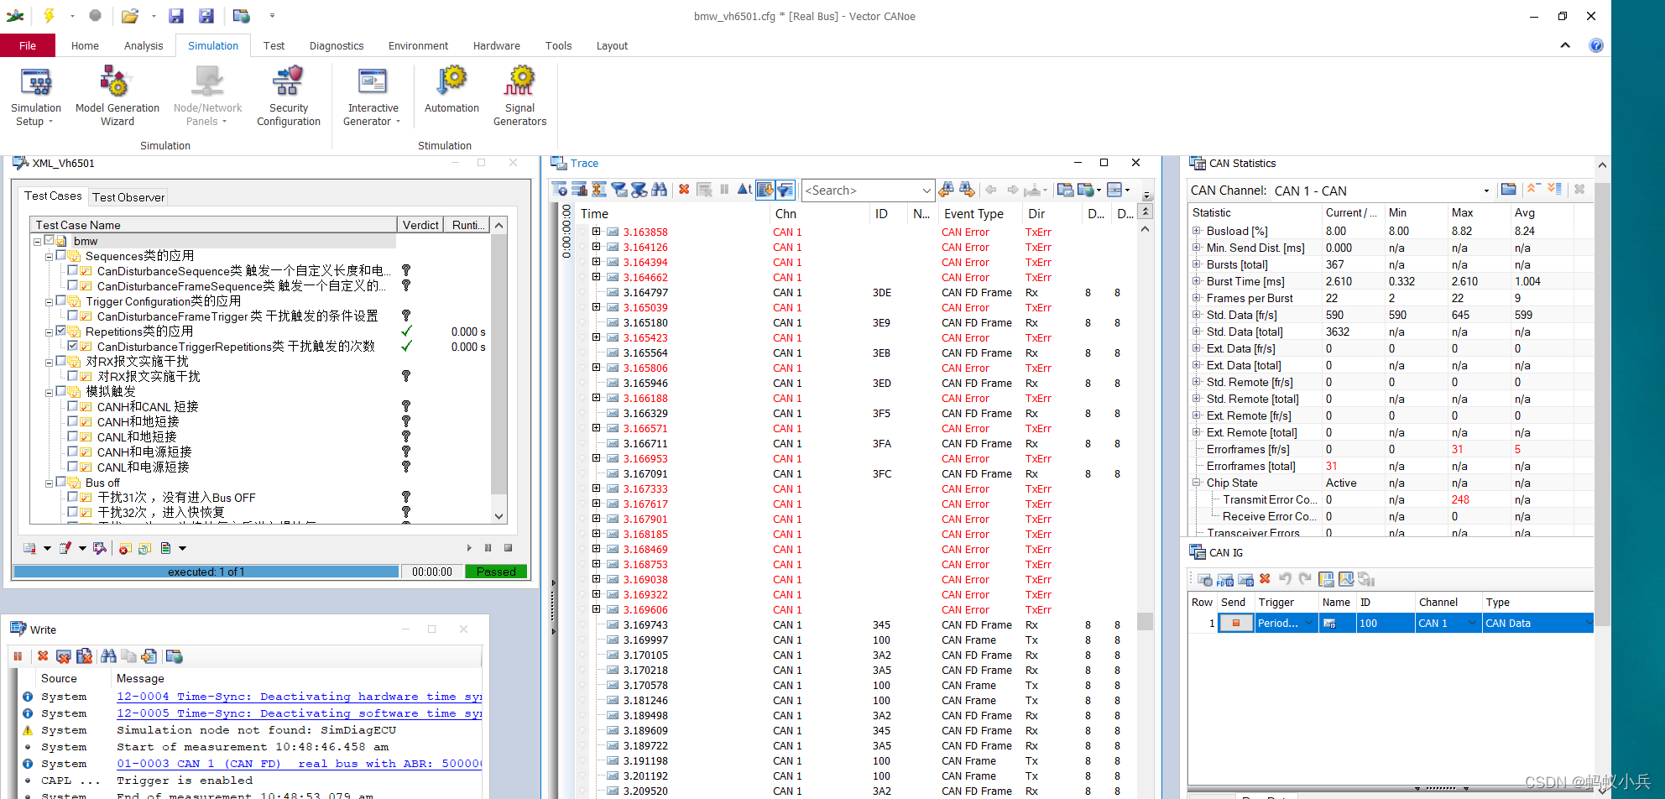Viewport: 1665px width, 799px height.
Task: Click the open configuration folder icon
Action: (129, 15)
